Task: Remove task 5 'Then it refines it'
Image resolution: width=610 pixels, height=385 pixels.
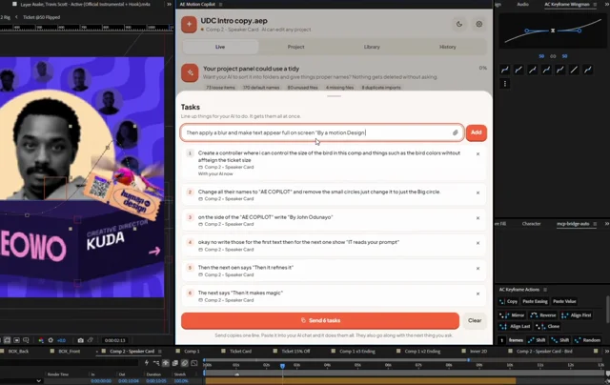Action: click(x=478, y=269)
